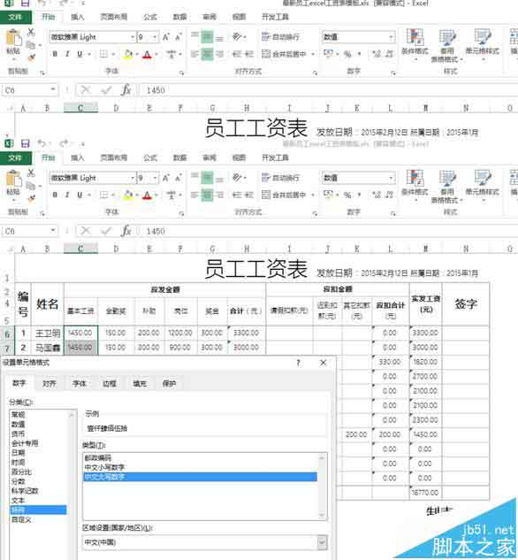518x560 pixels.
Task: Click Format Painter brush in lower window
Action: [x=32, y=198]
